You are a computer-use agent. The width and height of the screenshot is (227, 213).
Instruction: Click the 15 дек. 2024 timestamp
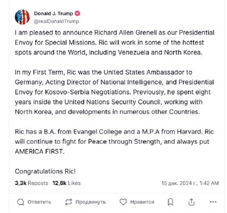[190, 183]
